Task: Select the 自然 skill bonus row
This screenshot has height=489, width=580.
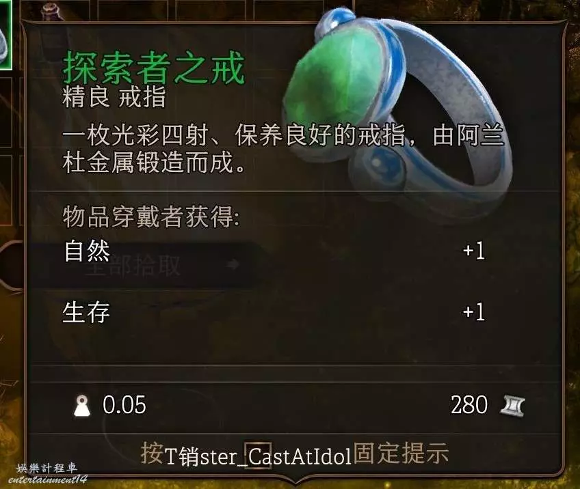Action: click(274, 251)
